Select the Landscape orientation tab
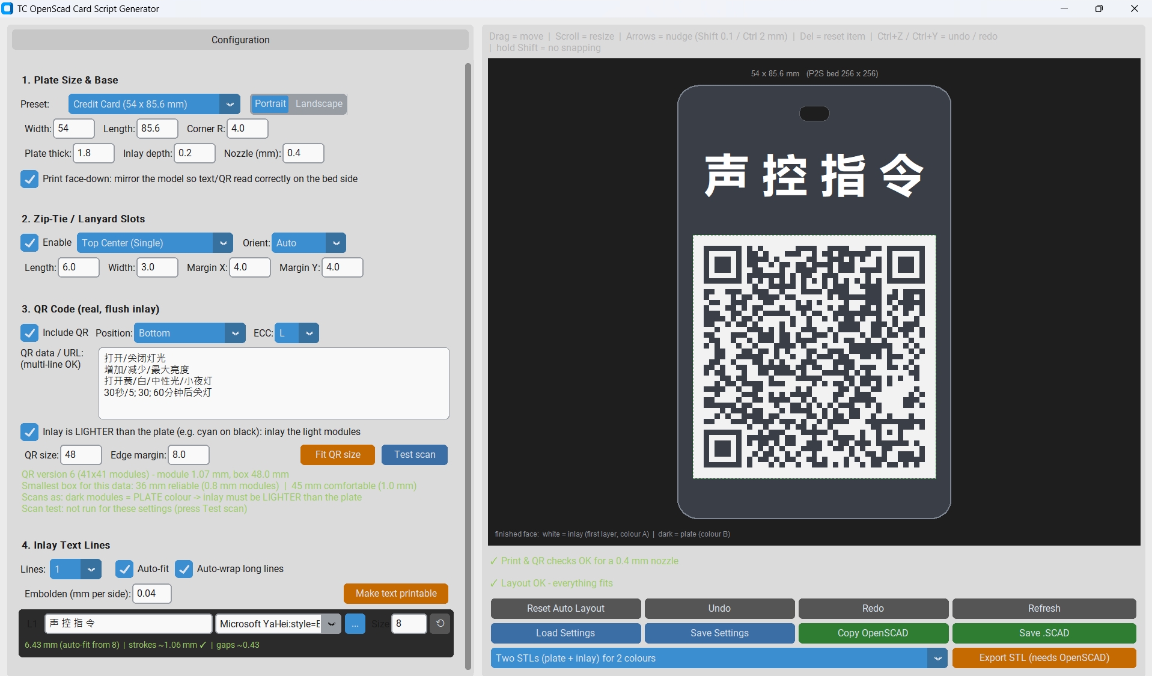Screen dimensions: 1152x676 click(319, 104)
